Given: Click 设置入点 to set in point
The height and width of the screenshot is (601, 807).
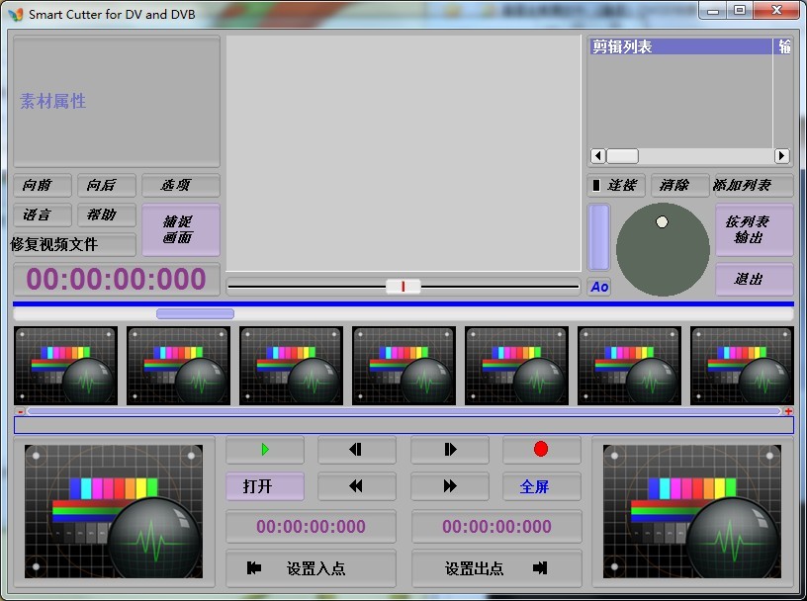Looking at the screenshot, I should pyautogui.click(x=311, y=568).
